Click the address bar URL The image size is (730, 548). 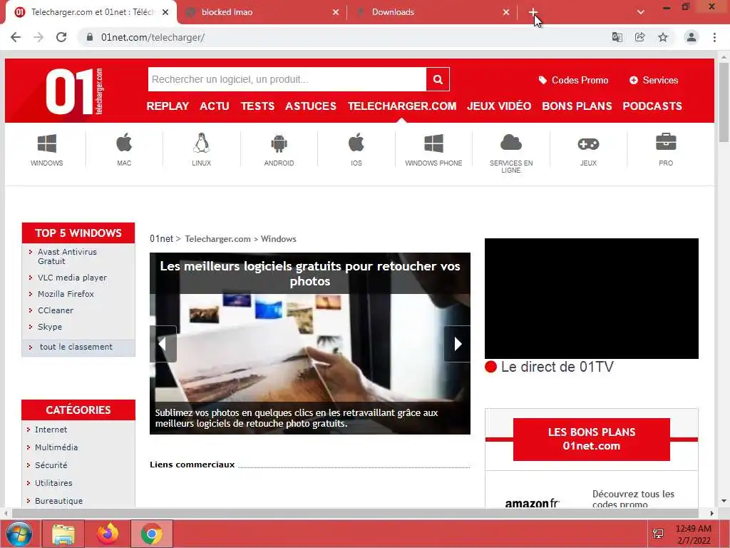tap(153, 37)
